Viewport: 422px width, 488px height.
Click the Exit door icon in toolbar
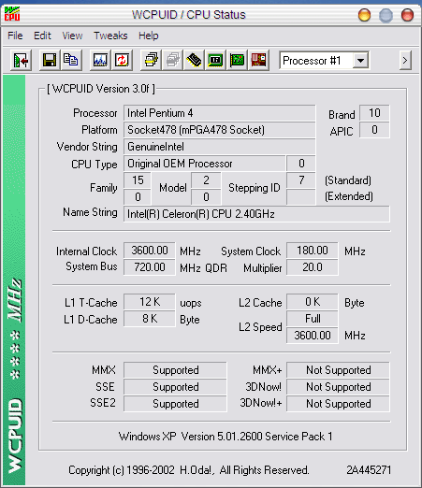21,60
